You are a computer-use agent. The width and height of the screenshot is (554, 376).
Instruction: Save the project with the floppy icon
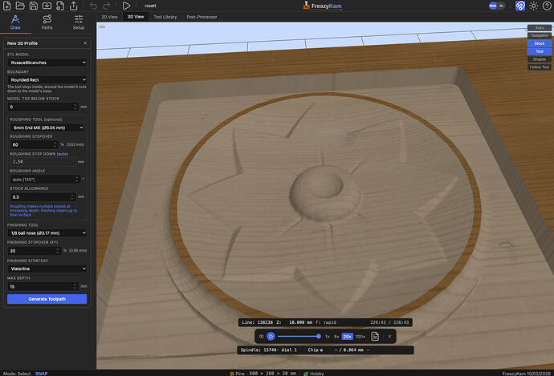coord(34,6)
